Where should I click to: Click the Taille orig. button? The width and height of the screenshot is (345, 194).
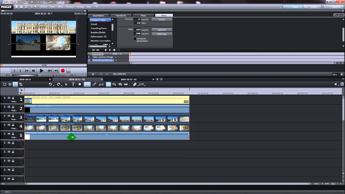[x=162, y=34]
